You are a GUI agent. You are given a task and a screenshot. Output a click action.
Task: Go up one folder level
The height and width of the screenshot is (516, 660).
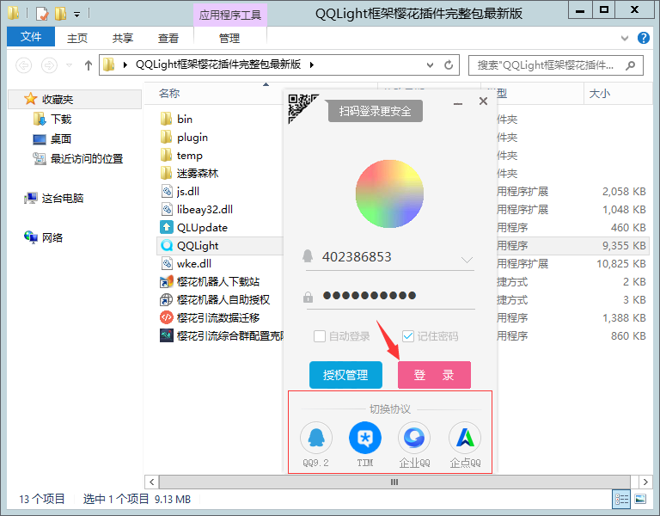pyautogui.click(x=88, y=65)
